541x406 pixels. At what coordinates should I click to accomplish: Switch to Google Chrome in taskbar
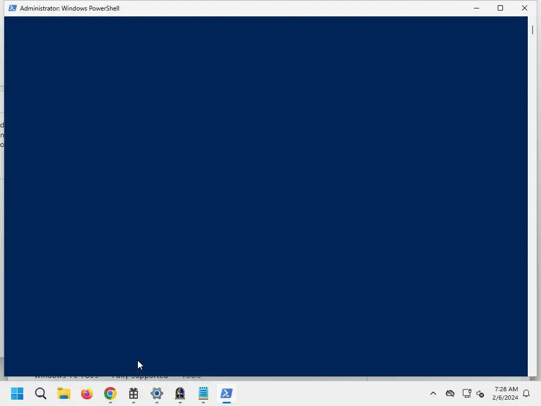pos(110,393)
